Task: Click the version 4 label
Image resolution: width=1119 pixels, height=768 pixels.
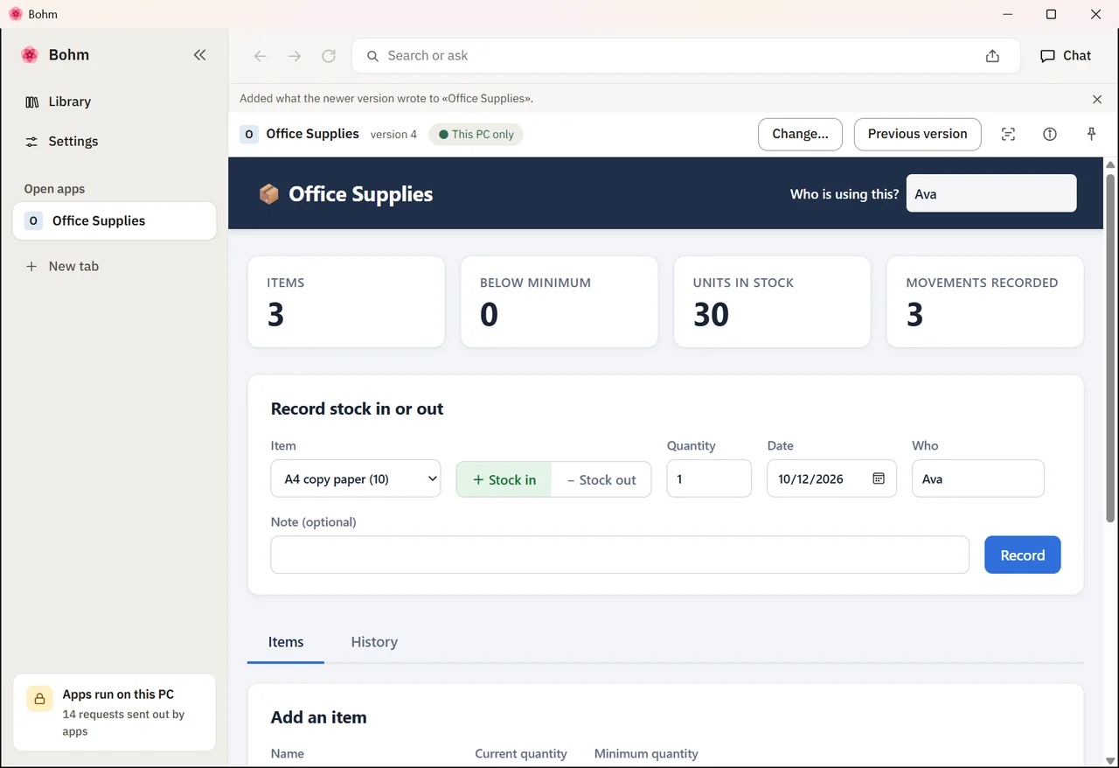Action: 393,135
